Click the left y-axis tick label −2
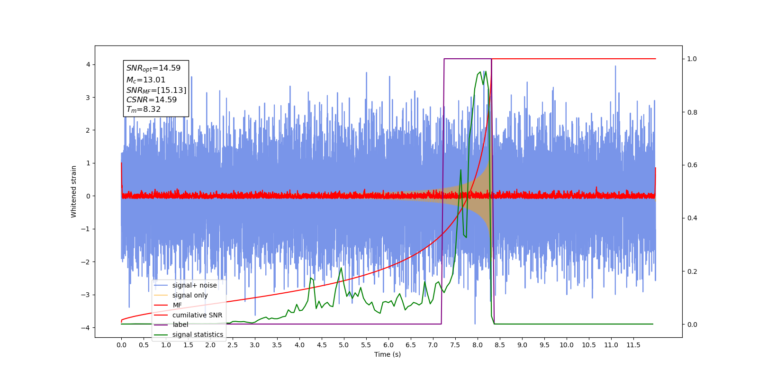The width and height of the screenshot is (758, 379). [85, 262]
